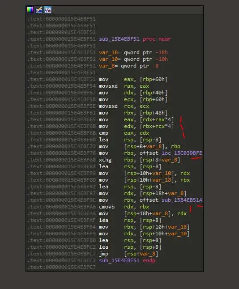Click the lea instruction at address 15E4EBFBD

point(130,241)
